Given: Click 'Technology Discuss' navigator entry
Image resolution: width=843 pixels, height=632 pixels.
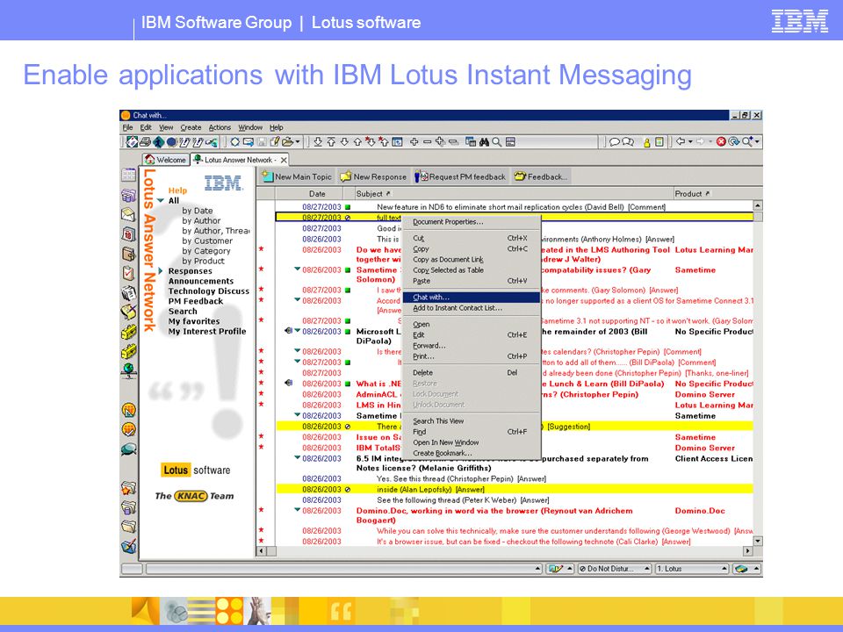Looking at the screenshot, I should click(x=209, y=291).
